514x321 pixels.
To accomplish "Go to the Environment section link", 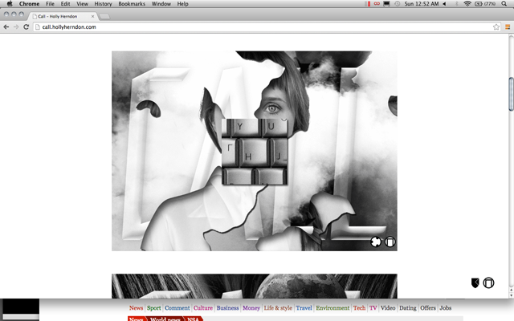I will coord(332,308).
